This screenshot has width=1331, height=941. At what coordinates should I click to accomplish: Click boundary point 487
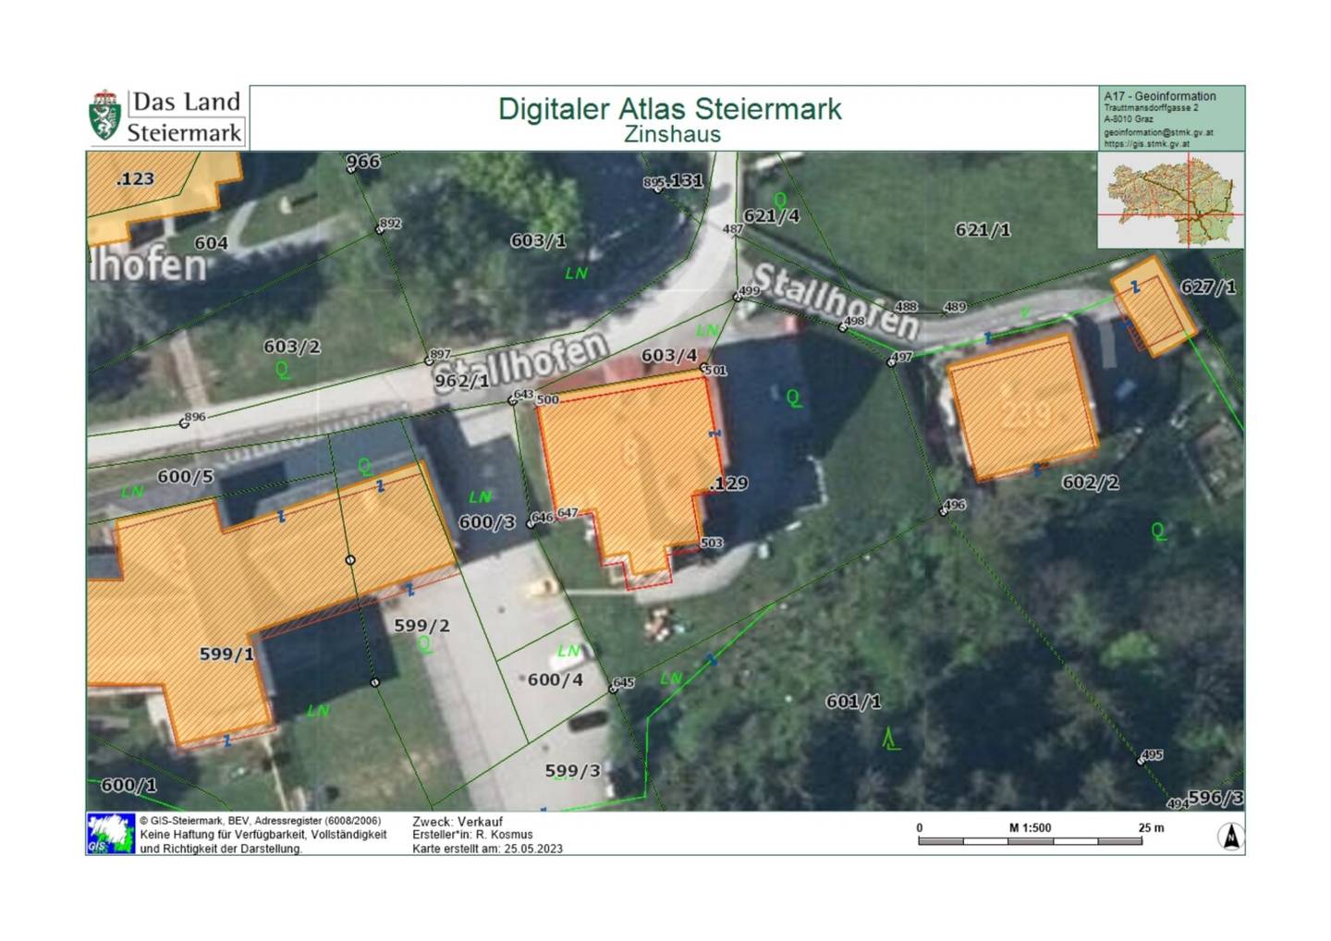click(732, 229)
